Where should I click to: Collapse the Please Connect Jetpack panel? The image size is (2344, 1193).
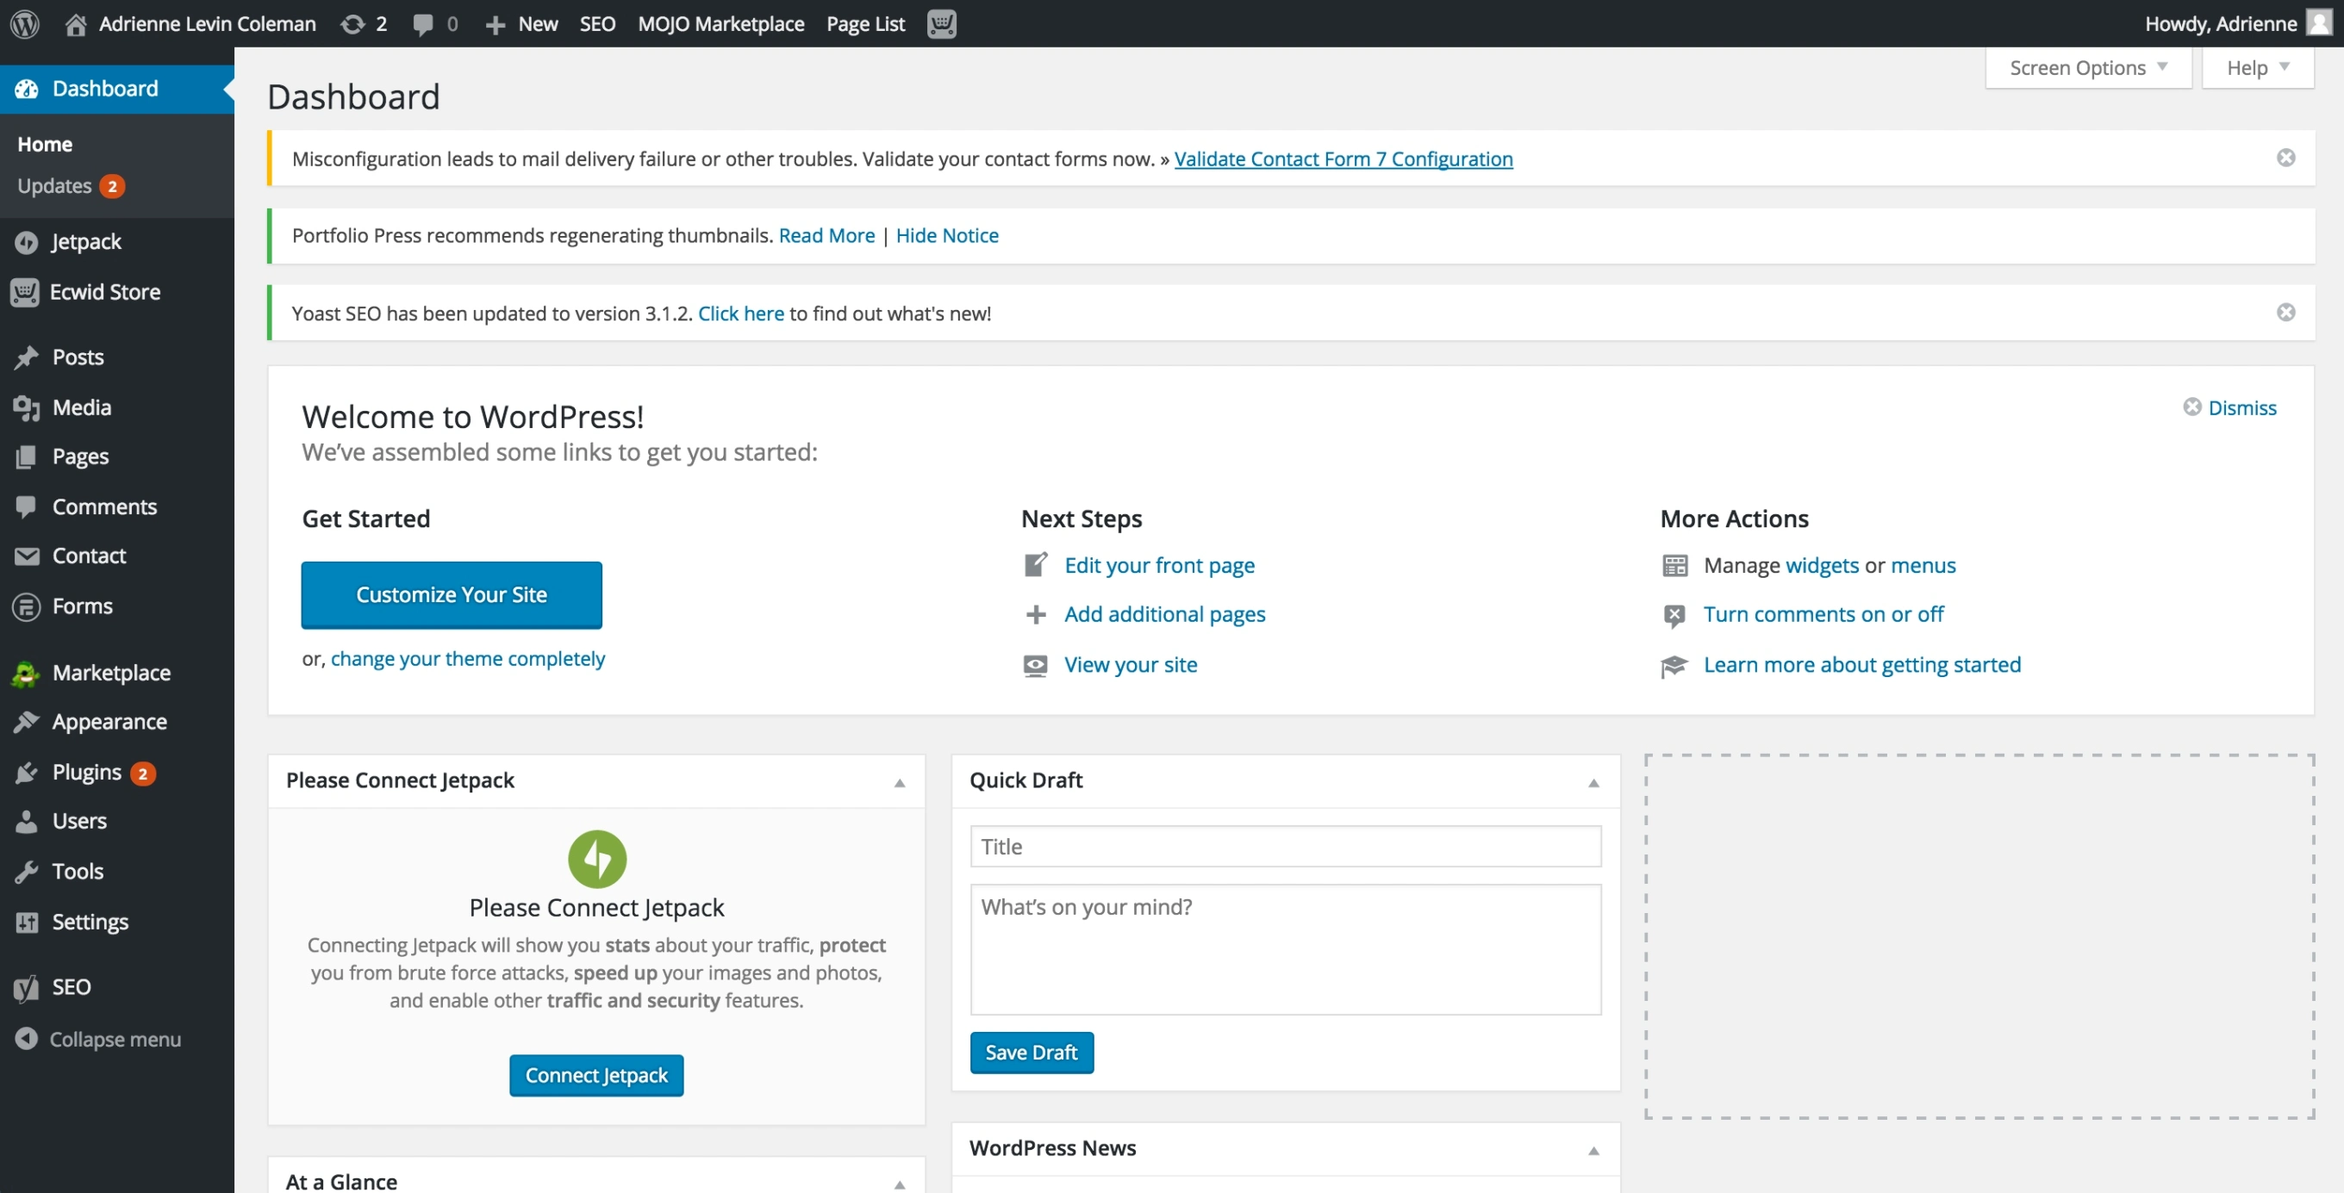pos(900,782)
